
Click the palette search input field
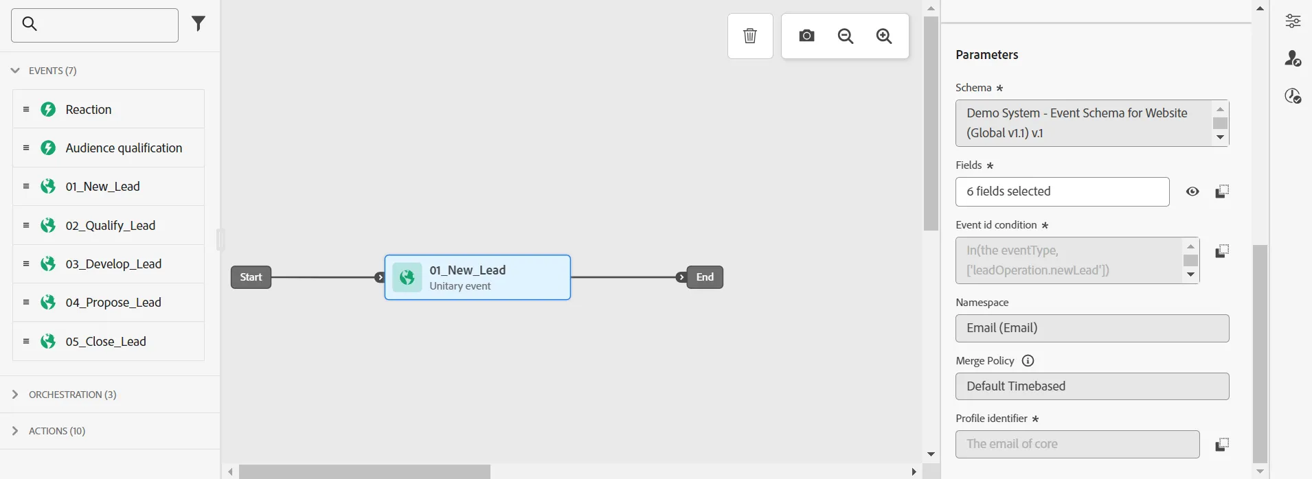point(95,25)
